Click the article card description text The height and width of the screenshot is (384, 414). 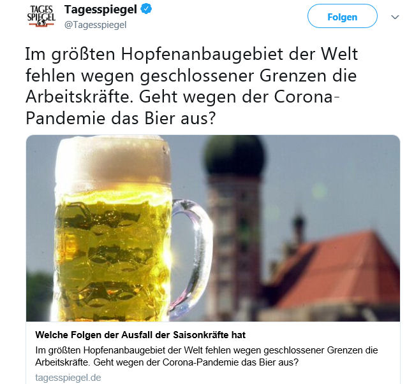(207, 356)
